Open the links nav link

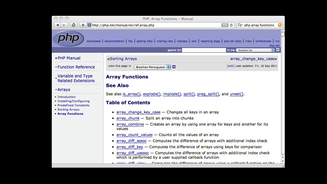[248, 41]
